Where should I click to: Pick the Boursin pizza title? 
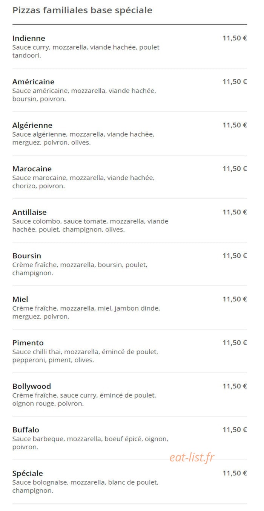(27, 256)
